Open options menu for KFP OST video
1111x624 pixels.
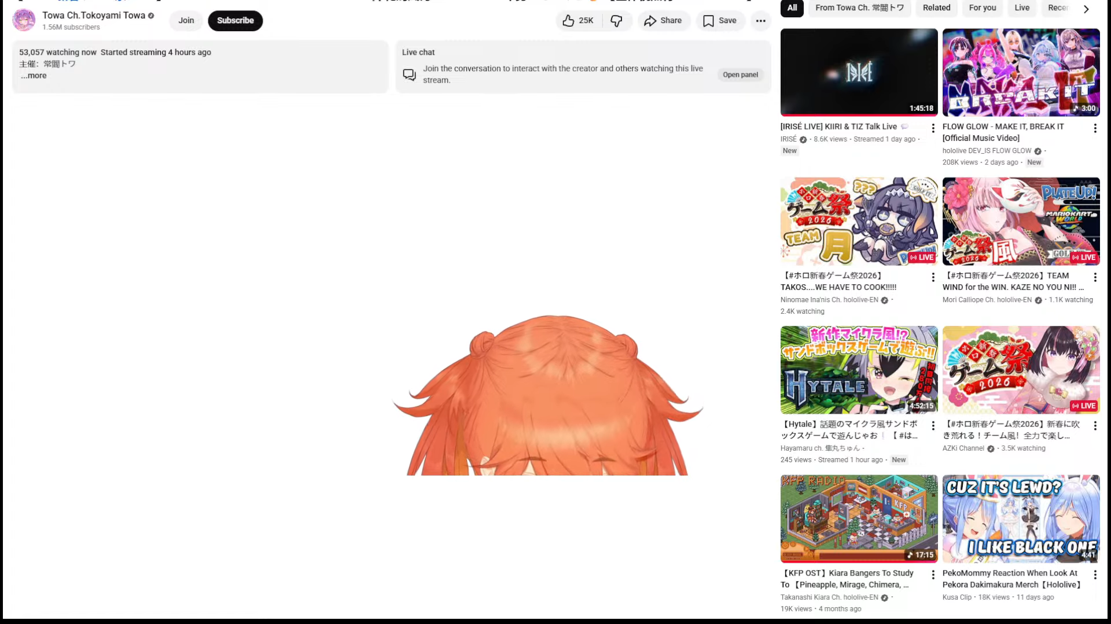[x=933, y=574]
